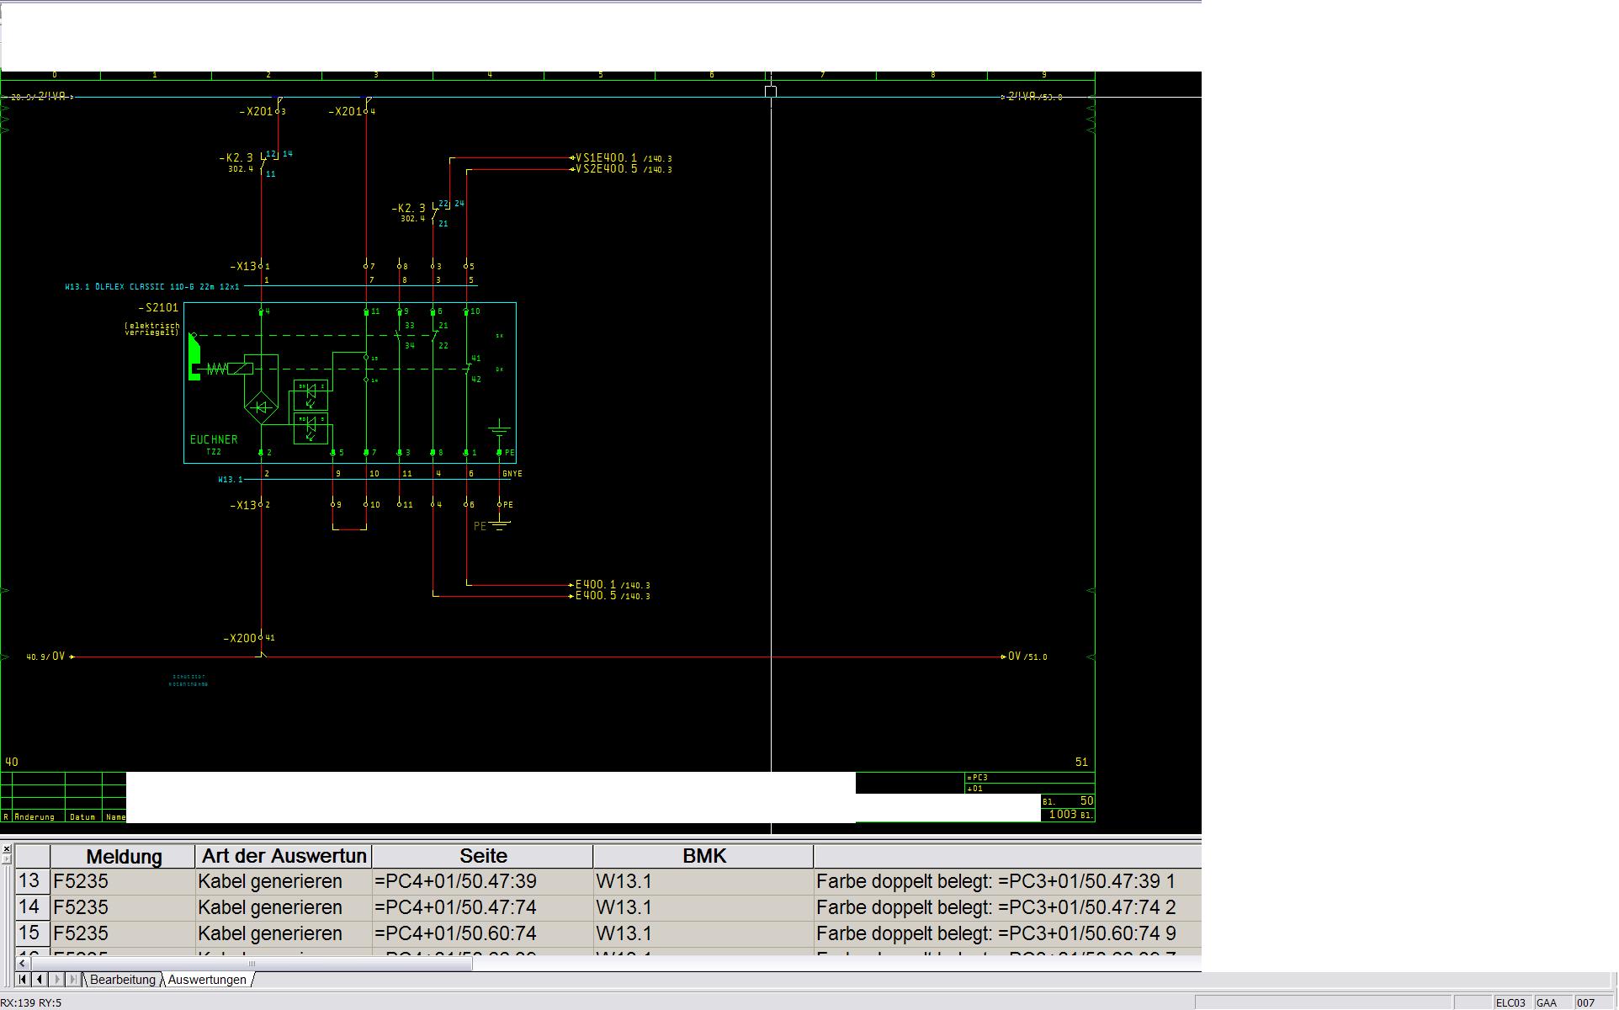The image size is (1619, 1010).
Task: Click the cable label W13.1 ÖLFLEX CLASSIC 110
Action: [152, 287]
